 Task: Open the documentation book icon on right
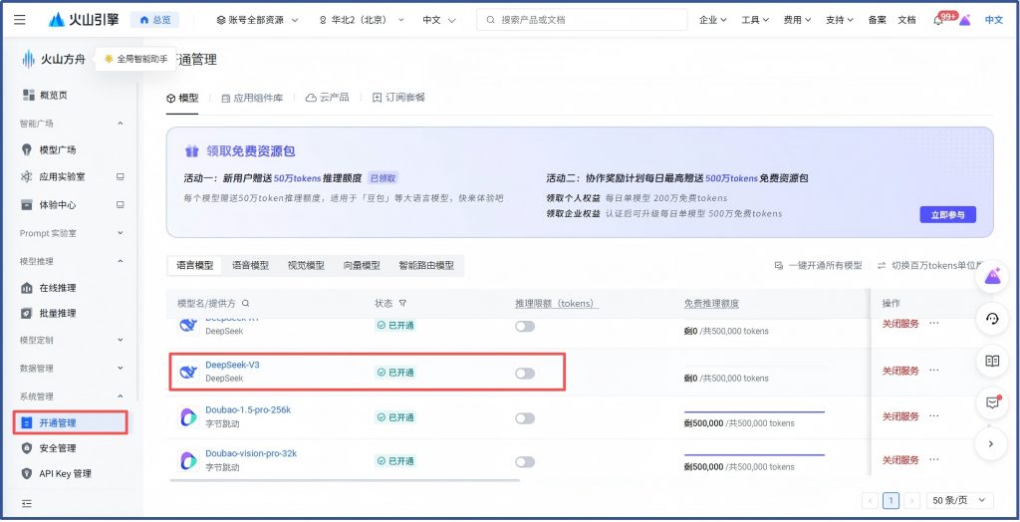pyautogui.click(x=991, y=361)
